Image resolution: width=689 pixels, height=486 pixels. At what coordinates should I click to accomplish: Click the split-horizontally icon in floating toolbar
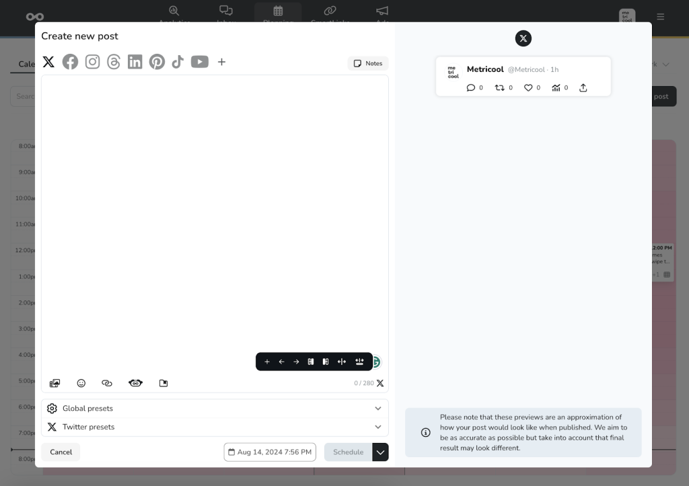(342, 362)
